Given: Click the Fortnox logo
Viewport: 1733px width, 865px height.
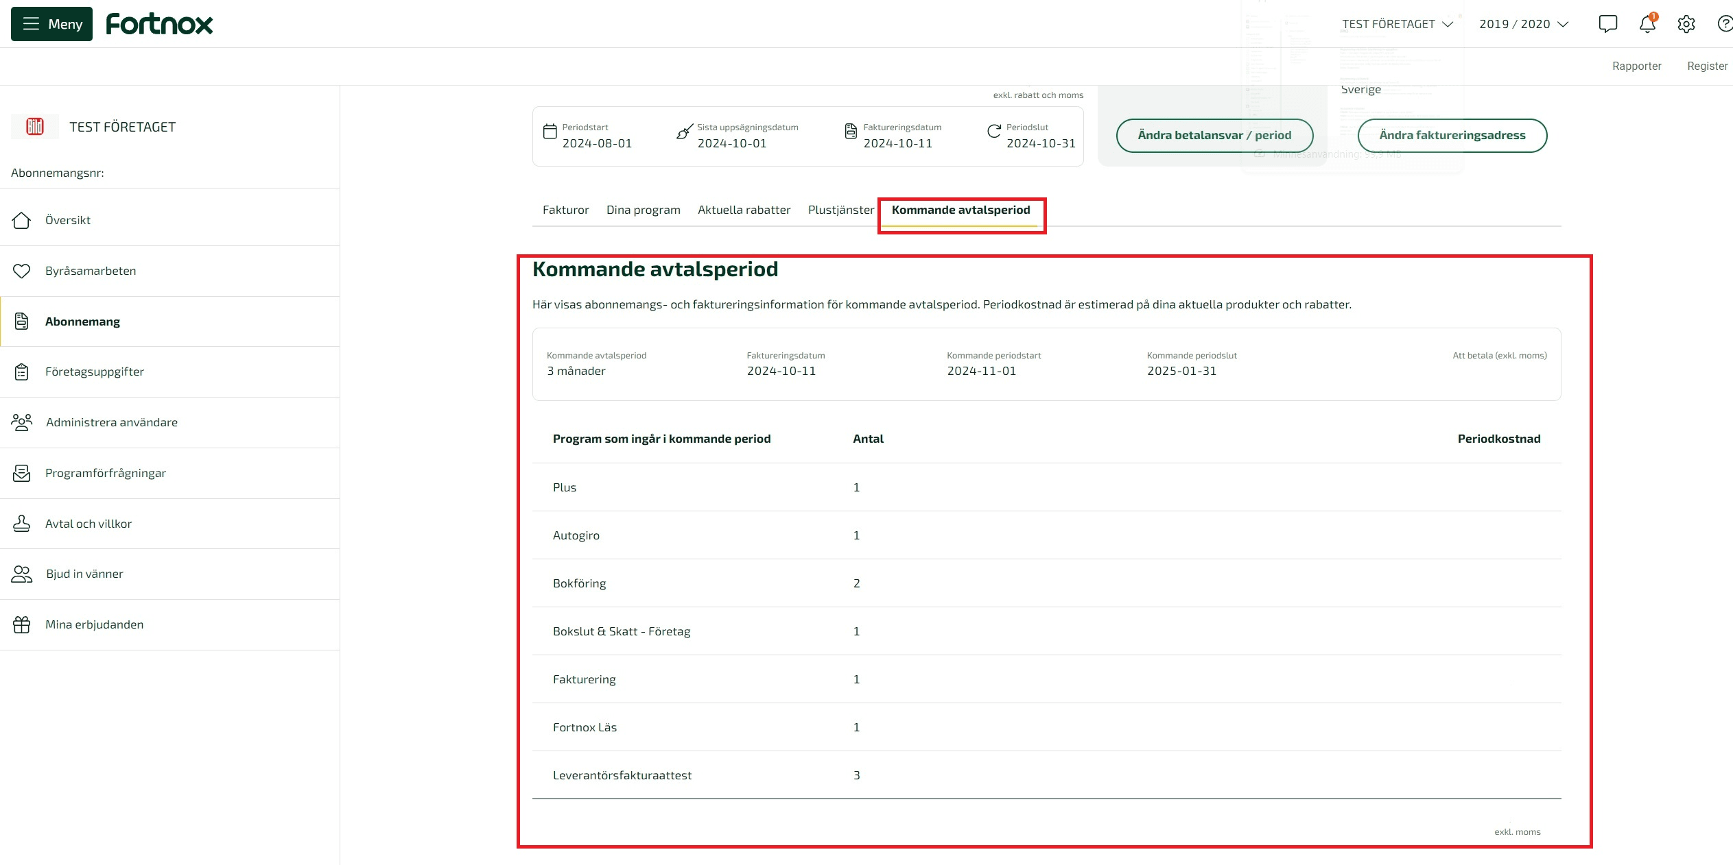Looking at the screenshot, I should coord(159,24).
